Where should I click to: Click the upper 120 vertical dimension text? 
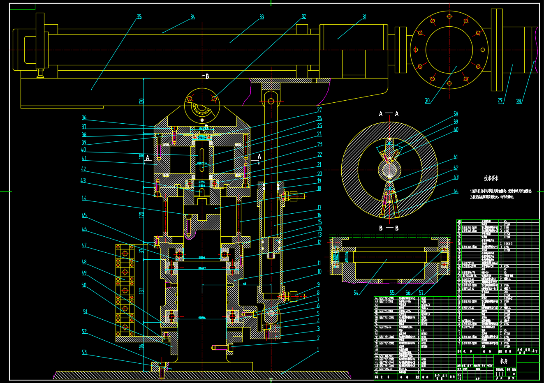pos(141,101)
